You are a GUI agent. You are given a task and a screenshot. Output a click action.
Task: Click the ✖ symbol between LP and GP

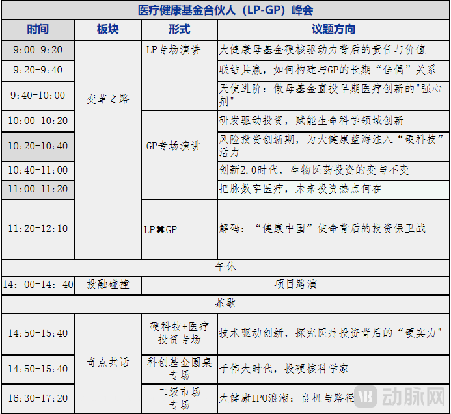(160, 229)
